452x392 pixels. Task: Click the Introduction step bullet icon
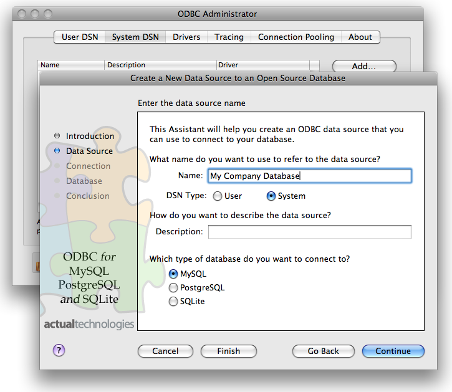[x=57, y=136]
